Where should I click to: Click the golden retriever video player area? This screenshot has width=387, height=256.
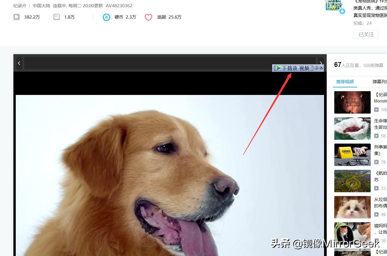pyautogui.click(x=170, y=175)
